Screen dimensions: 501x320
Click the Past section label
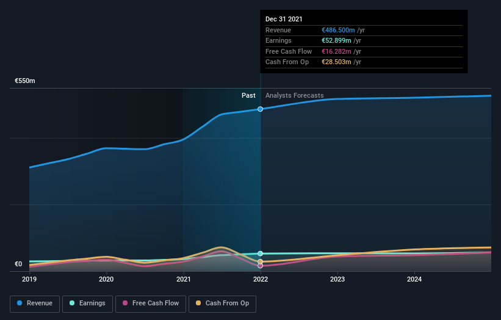click(248, 96)
